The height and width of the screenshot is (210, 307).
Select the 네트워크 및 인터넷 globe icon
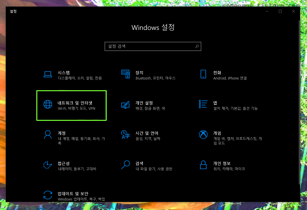pos(48,104)
